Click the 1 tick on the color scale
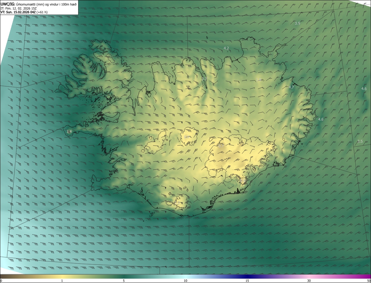This screenshot has width=371, height=283. point(62,281)
